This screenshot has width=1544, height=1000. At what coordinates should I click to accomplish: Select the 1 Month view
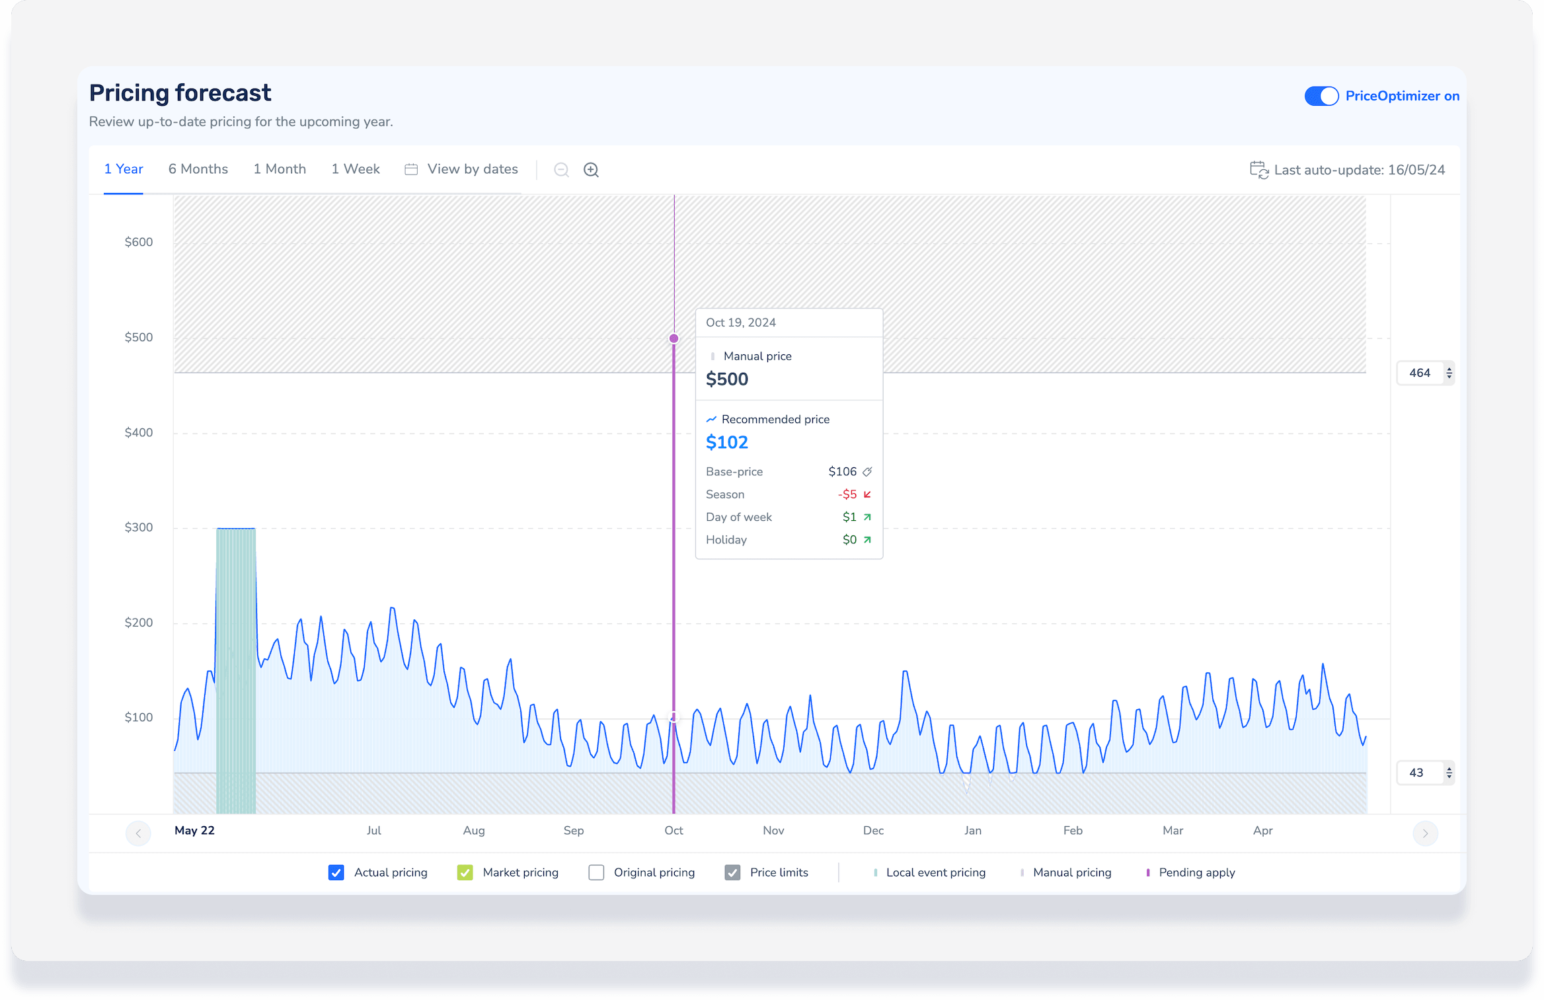coord(280,169)
